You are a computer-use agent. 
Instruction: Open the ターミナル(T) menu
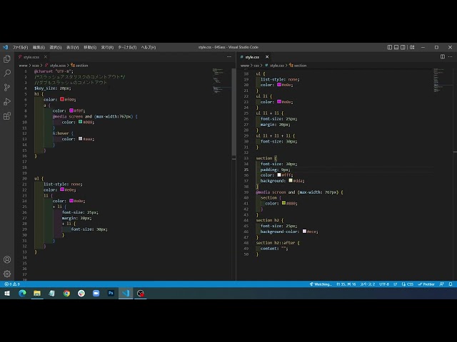point(127,47)
